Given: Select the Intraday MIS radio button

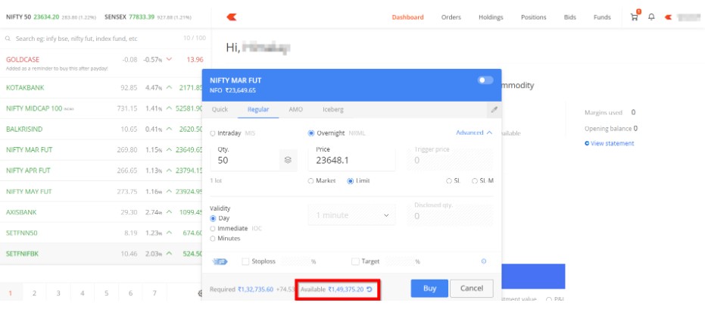Looking at the screenshot, I should 213,133.
